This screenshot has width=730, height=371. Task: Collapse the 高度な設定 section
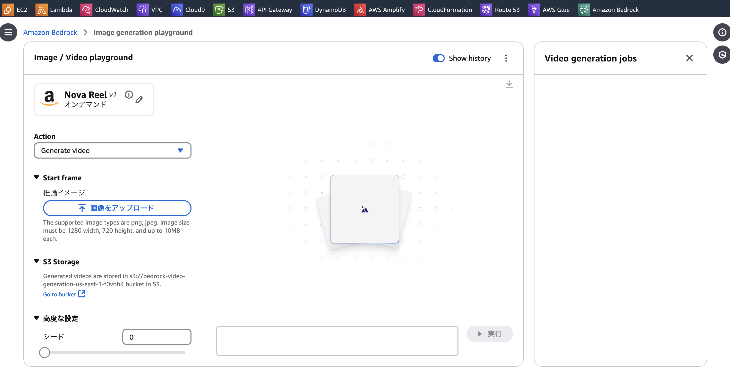coord(36,318)
